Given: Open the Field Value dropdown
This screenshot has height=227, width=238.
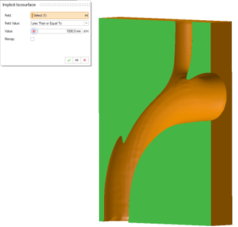Looking at the screenshot, I should (59, 23).
